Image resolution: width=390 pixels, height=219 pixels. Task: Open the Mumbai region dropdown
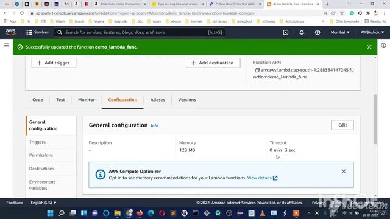coord(340,32)
